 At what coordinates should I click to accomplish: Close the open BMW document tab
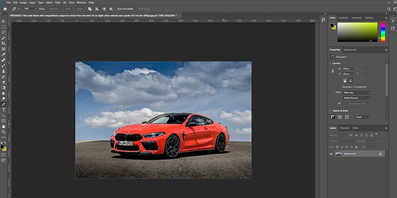[179, 15]
